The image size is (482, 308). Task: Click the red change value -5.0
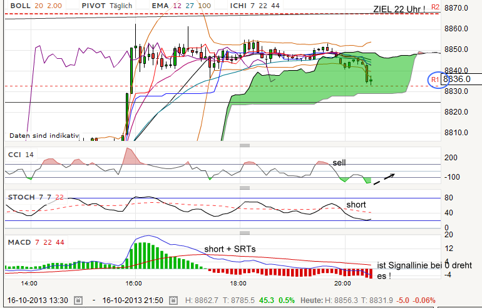click(403, 300)
